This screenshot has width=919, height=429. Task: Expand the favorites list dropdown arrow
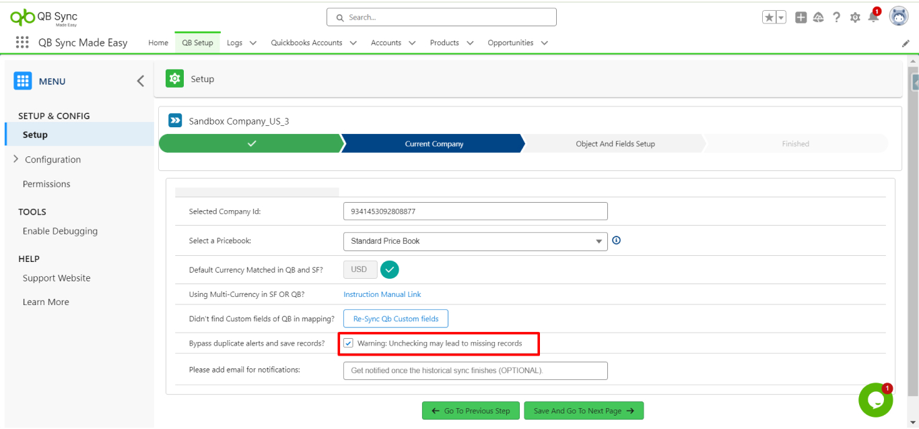click(781, 18)
